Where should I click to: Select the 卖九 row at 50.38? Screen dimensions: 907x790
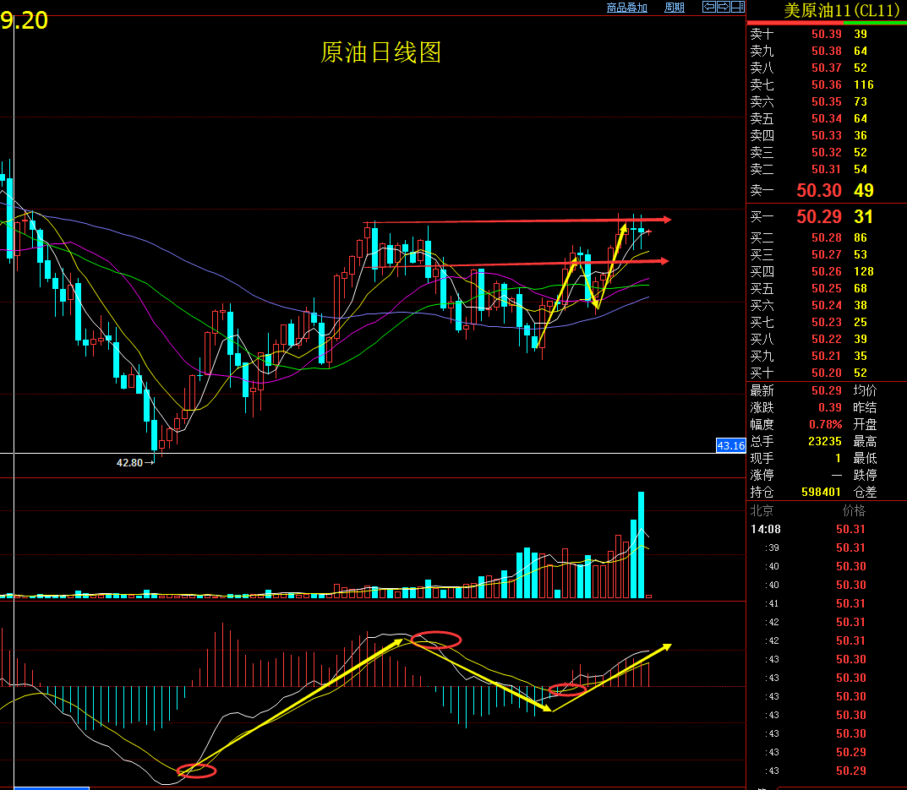pos(827,51)
